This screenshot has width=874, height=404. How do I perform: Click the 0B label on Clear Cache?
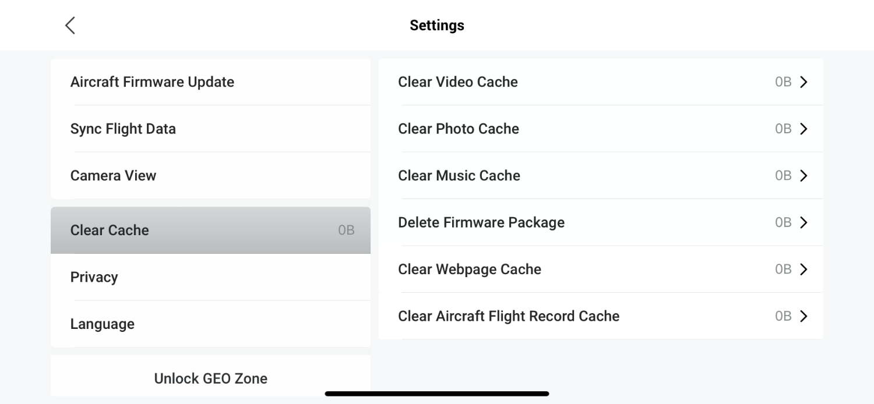point(346,230)
